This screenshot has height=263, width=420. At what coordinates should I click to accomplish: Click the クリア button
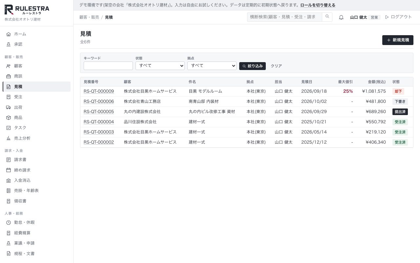(x=276, y=66)
